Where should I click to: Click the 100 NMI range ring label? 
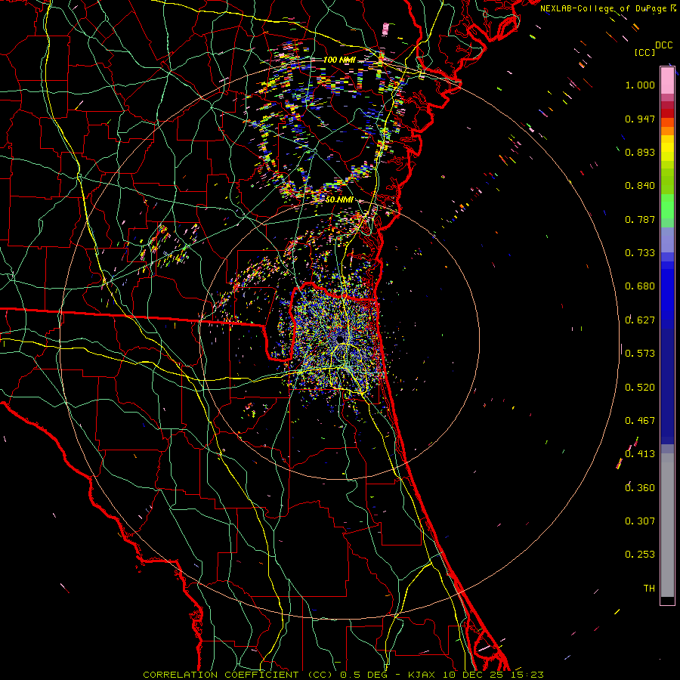pyautogui.click(x=339, y=60)
